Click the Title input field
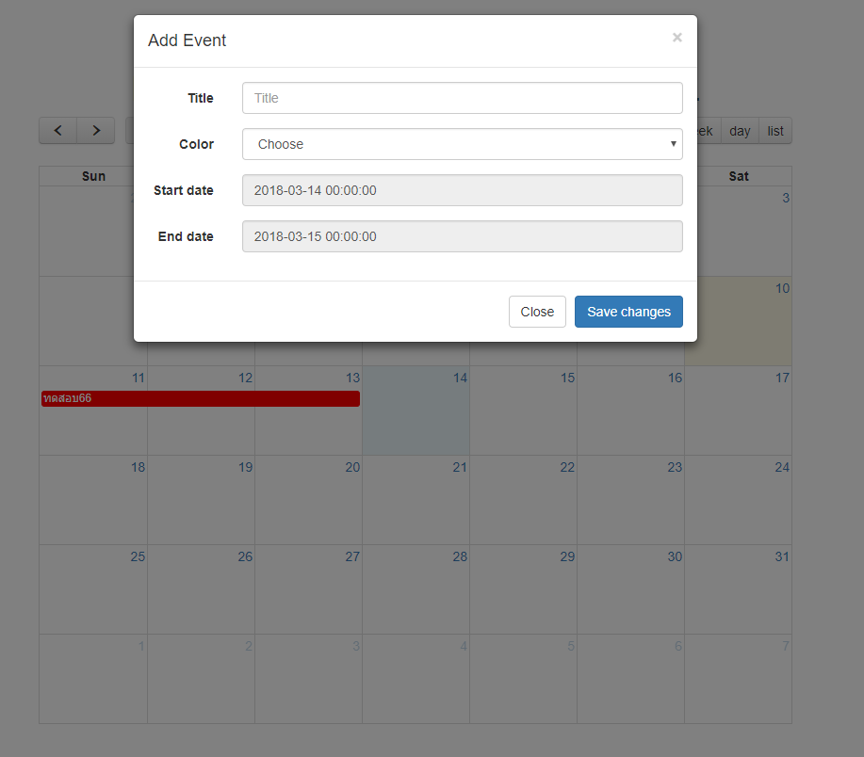The width and height of the screenshot is (864, 757). [x=463, y=98]
